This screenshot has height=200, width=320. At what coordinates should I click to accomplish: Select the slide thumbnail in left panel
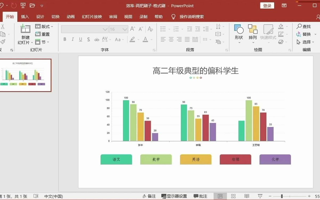coord(26,75)
